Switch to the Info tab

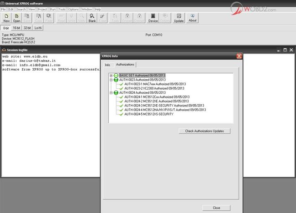pyautogui.click(x=107, y=65)
